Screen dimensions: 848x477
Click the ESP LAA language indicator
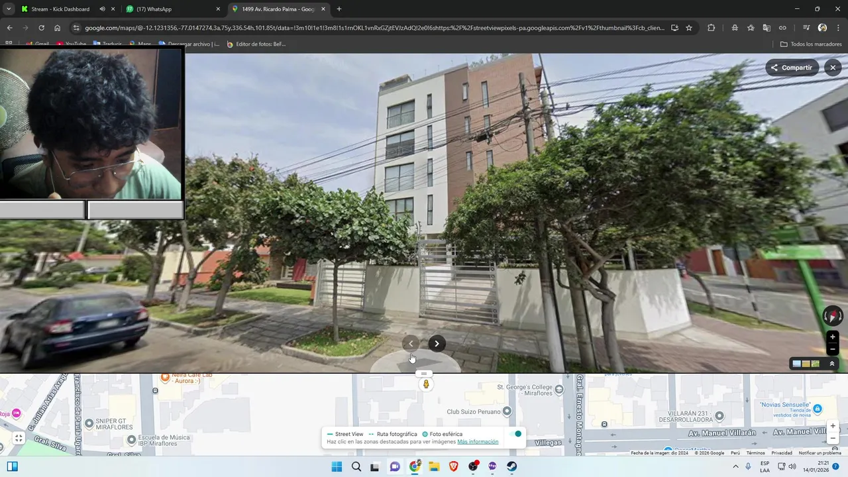pos(765,466)
